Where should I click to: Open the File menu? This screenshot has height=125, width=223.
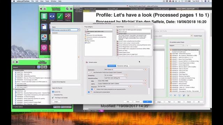32,1
